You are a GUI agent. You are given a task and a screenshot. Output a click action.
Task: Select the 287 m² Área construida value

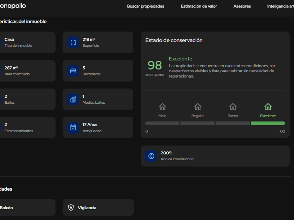(x=11, y=68)
